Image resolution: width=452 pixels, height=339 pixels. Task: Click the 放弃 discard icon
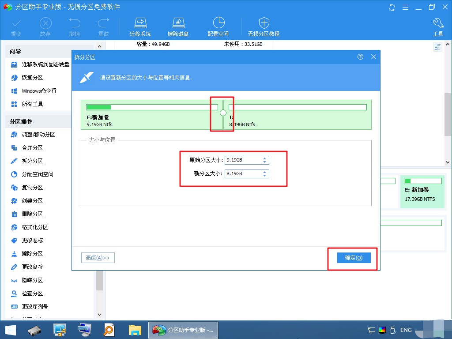click(x=45, y=27)
